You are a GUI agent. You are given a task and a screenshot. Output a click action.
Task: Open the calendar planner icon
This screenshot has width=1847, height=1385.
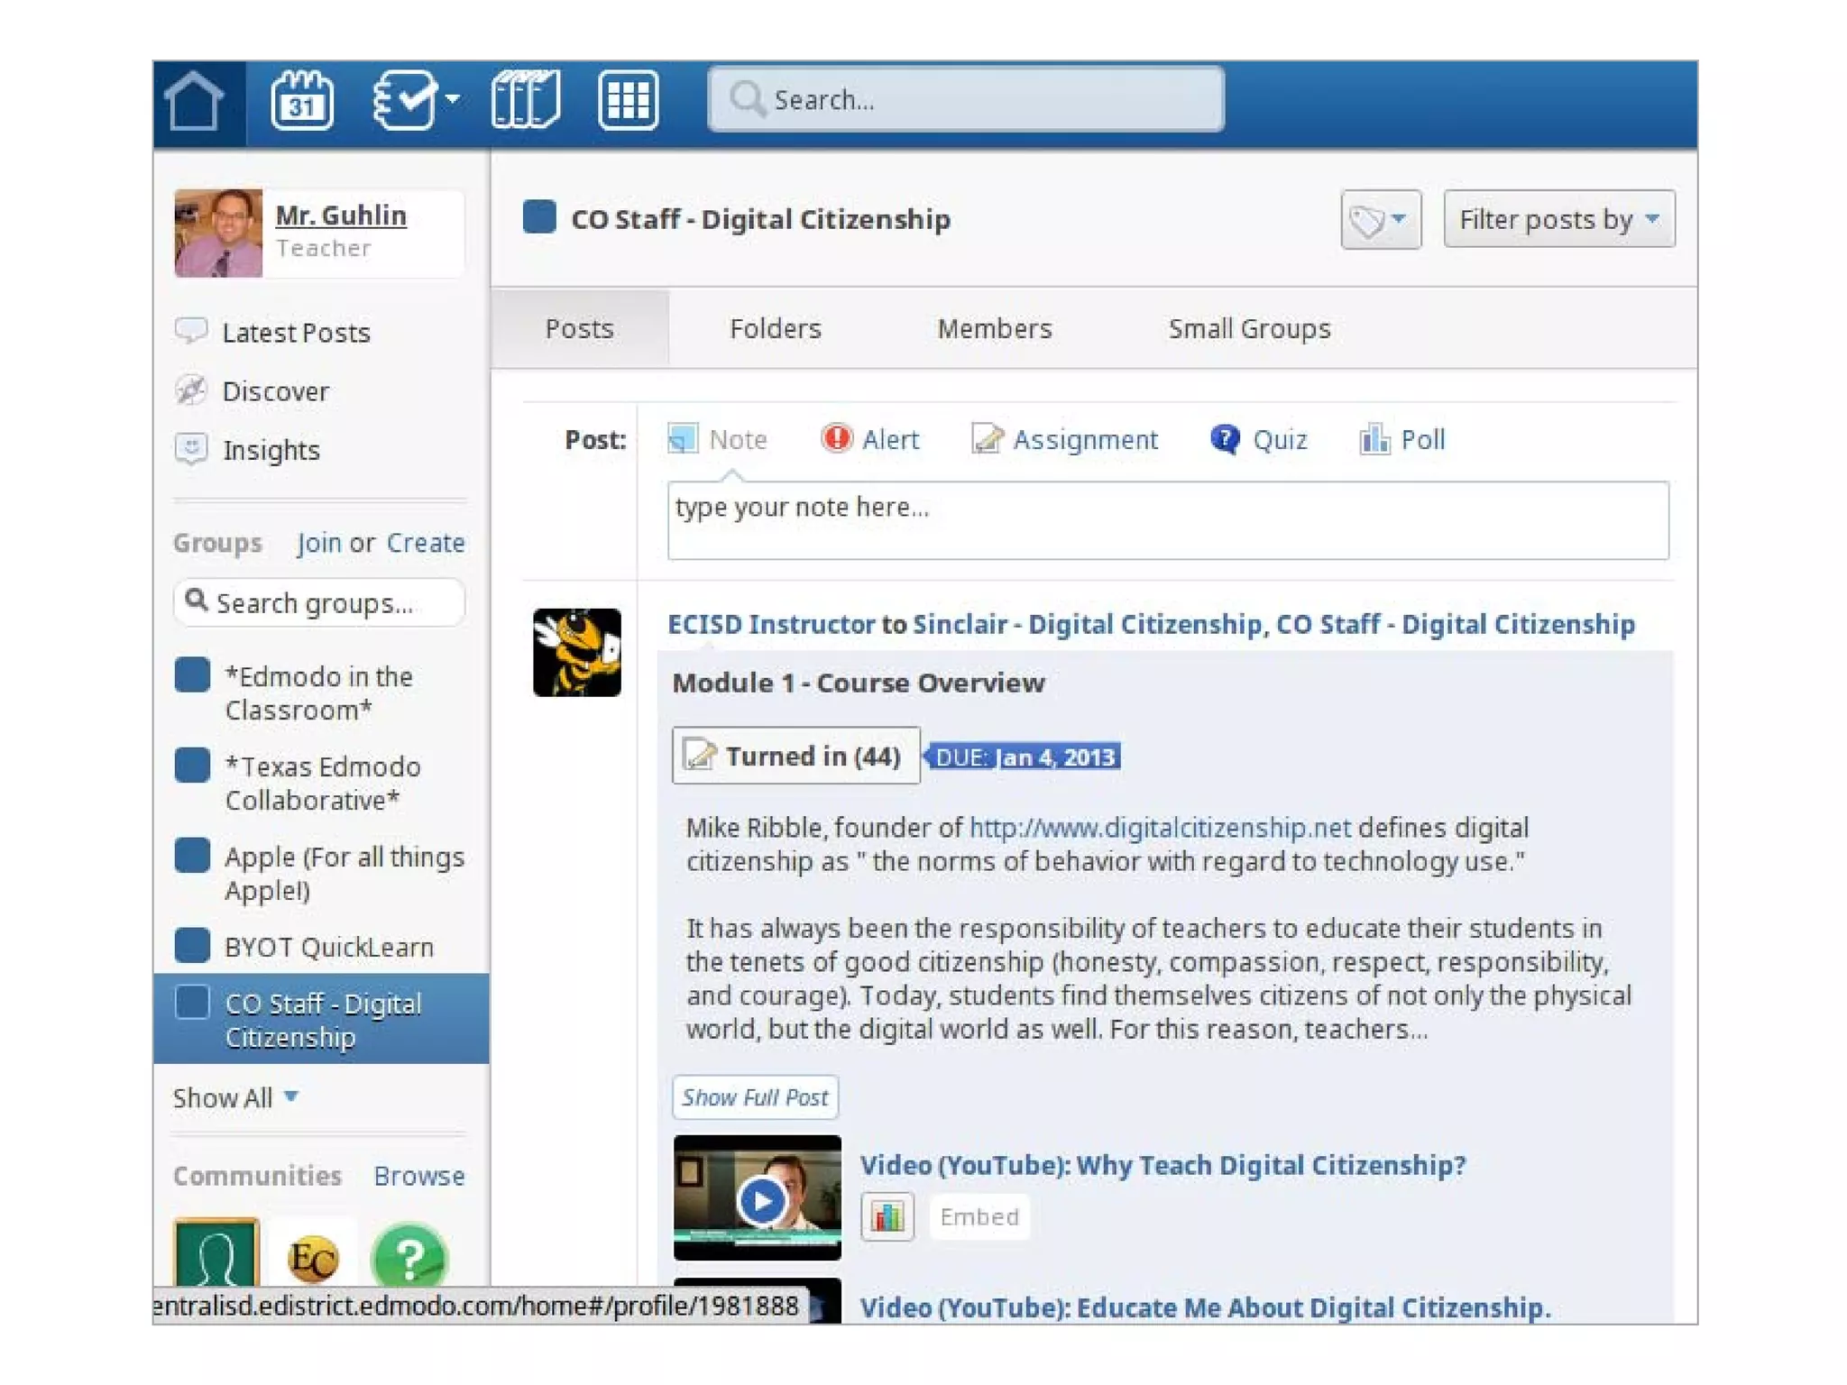click(301, 101)
